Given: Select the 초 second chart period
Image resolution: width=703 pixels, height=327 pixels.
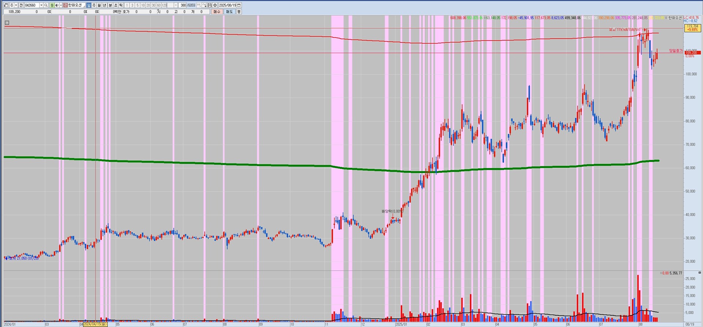Looking at the screenshot, I should (116, 5).
